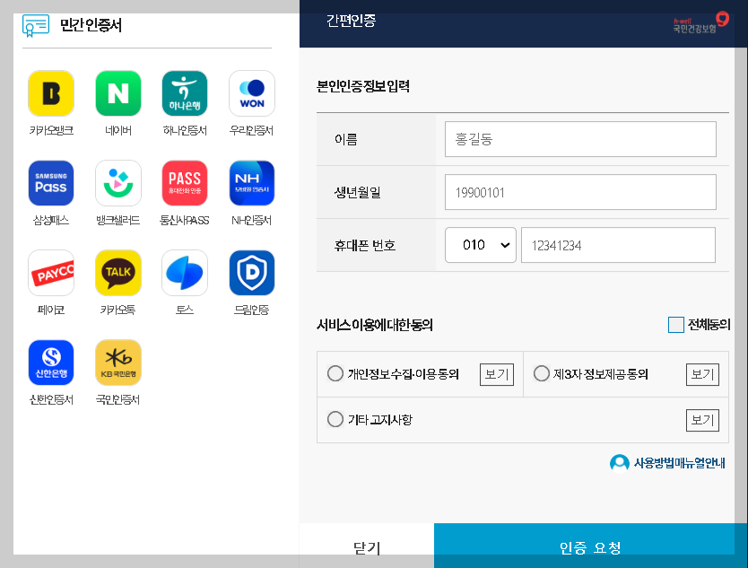
Task: Click the 드림인증 label text
Action: [x=251, y=310]
